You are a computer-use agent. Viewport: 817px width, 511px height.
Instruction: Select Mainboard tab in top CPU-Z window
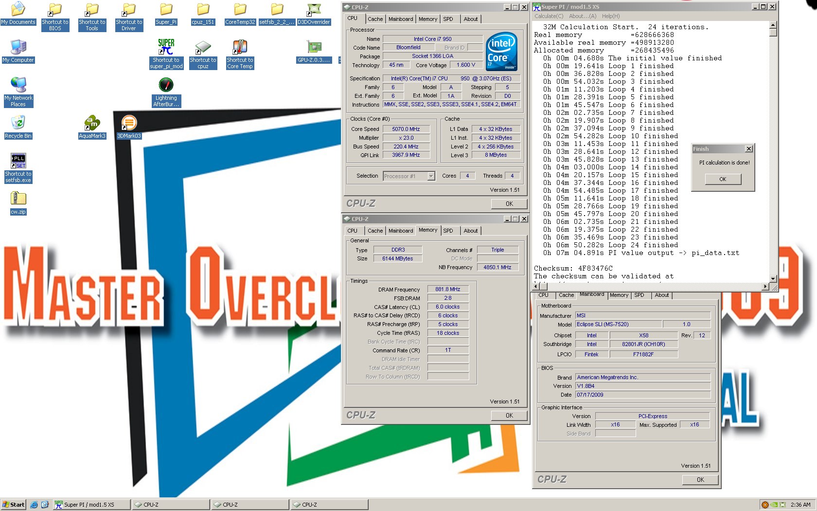coord(401,19)
